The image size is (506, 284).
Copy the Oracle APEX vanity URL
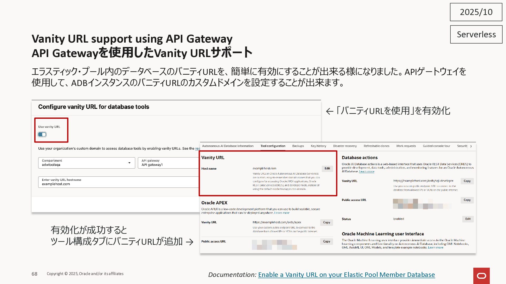tap(327, 222)
